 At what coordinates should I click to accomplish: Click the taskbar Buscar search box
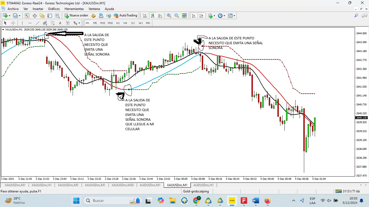[x=113, y=201]
